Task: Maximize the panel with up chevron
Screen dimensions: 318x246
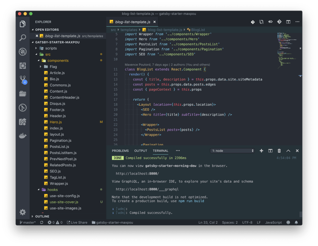Action: pos(288,151)
